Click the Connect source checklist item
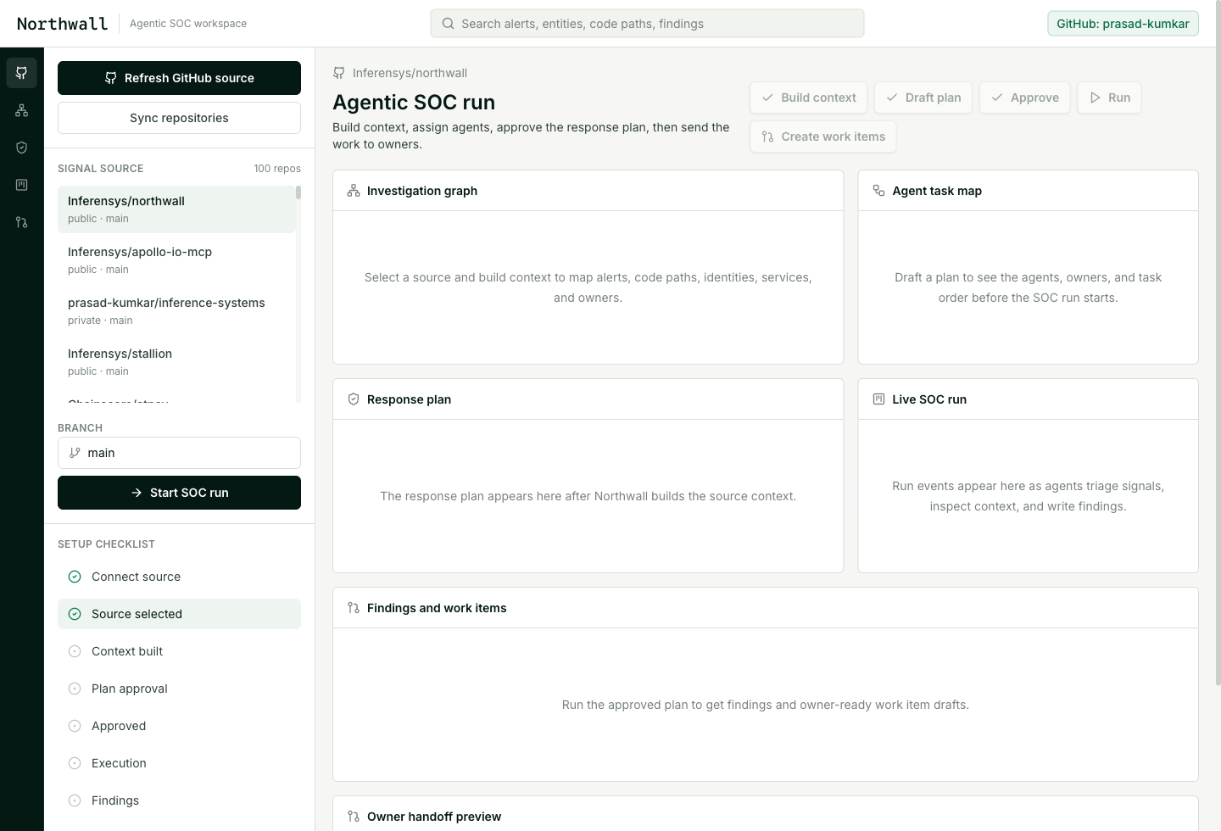1221x831 pixels. pos(179,577)
